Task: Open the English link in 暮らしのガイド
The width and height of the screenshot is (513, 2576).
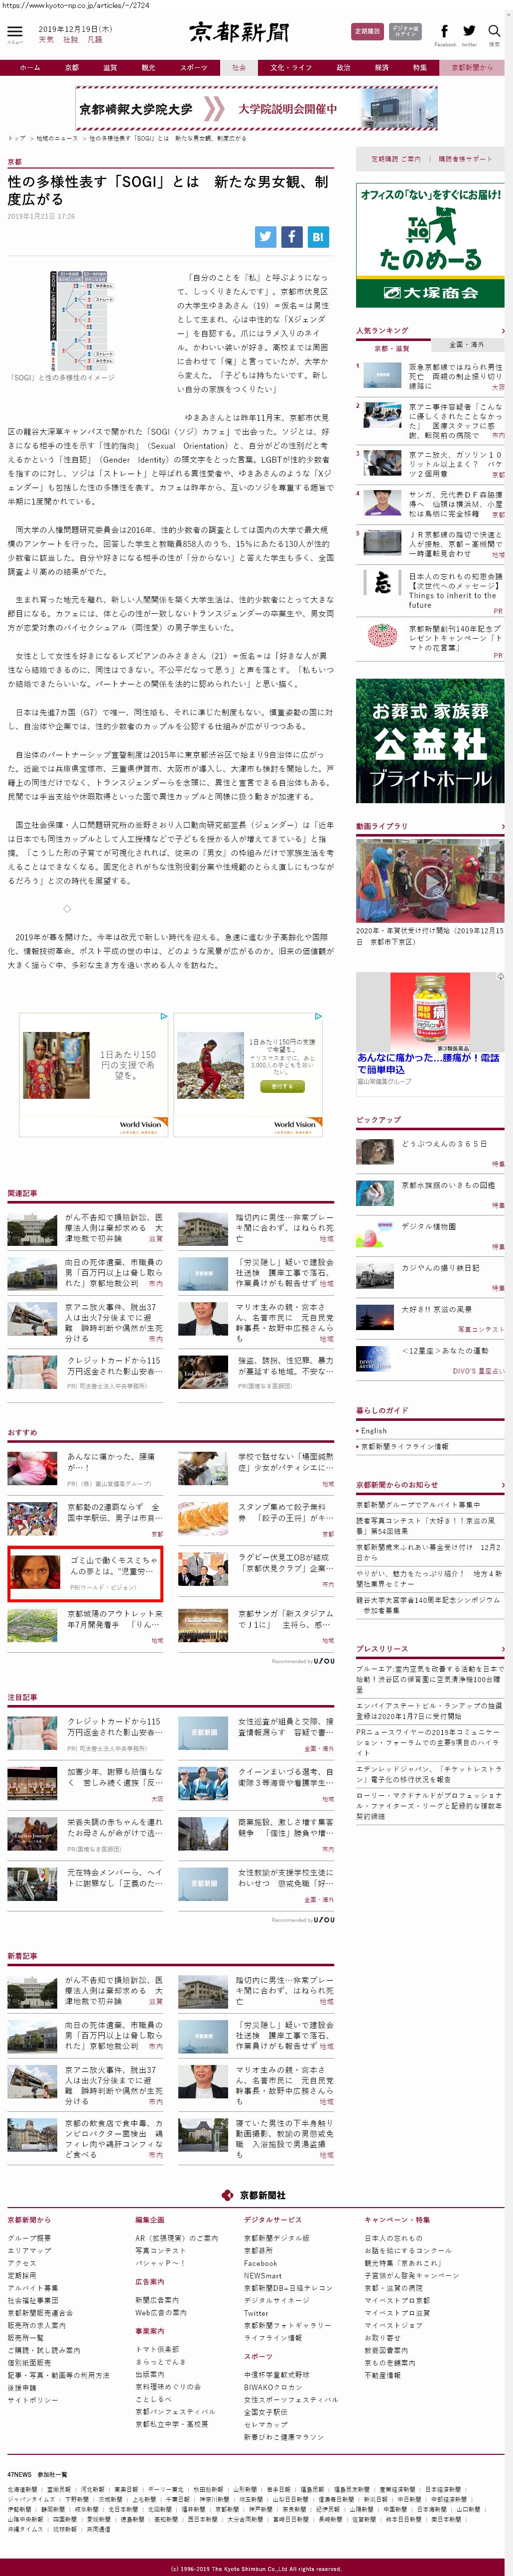Action: point(374,1431)
